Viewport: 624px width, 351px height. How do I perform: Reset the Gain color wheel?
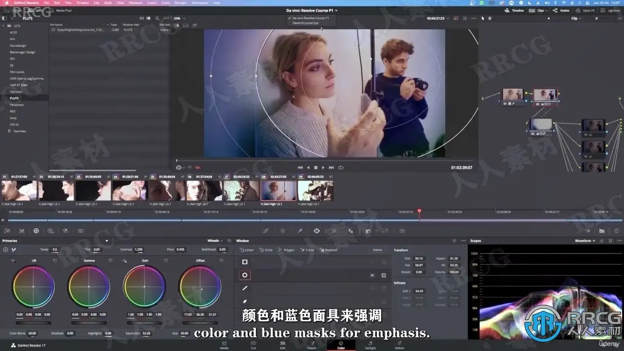pyautogui.click(x=166, y=260)
